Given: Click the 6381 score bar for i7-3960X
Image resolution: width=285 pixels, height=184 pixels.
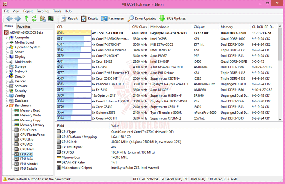Looking at the screenshot, I should coord(74,38).
